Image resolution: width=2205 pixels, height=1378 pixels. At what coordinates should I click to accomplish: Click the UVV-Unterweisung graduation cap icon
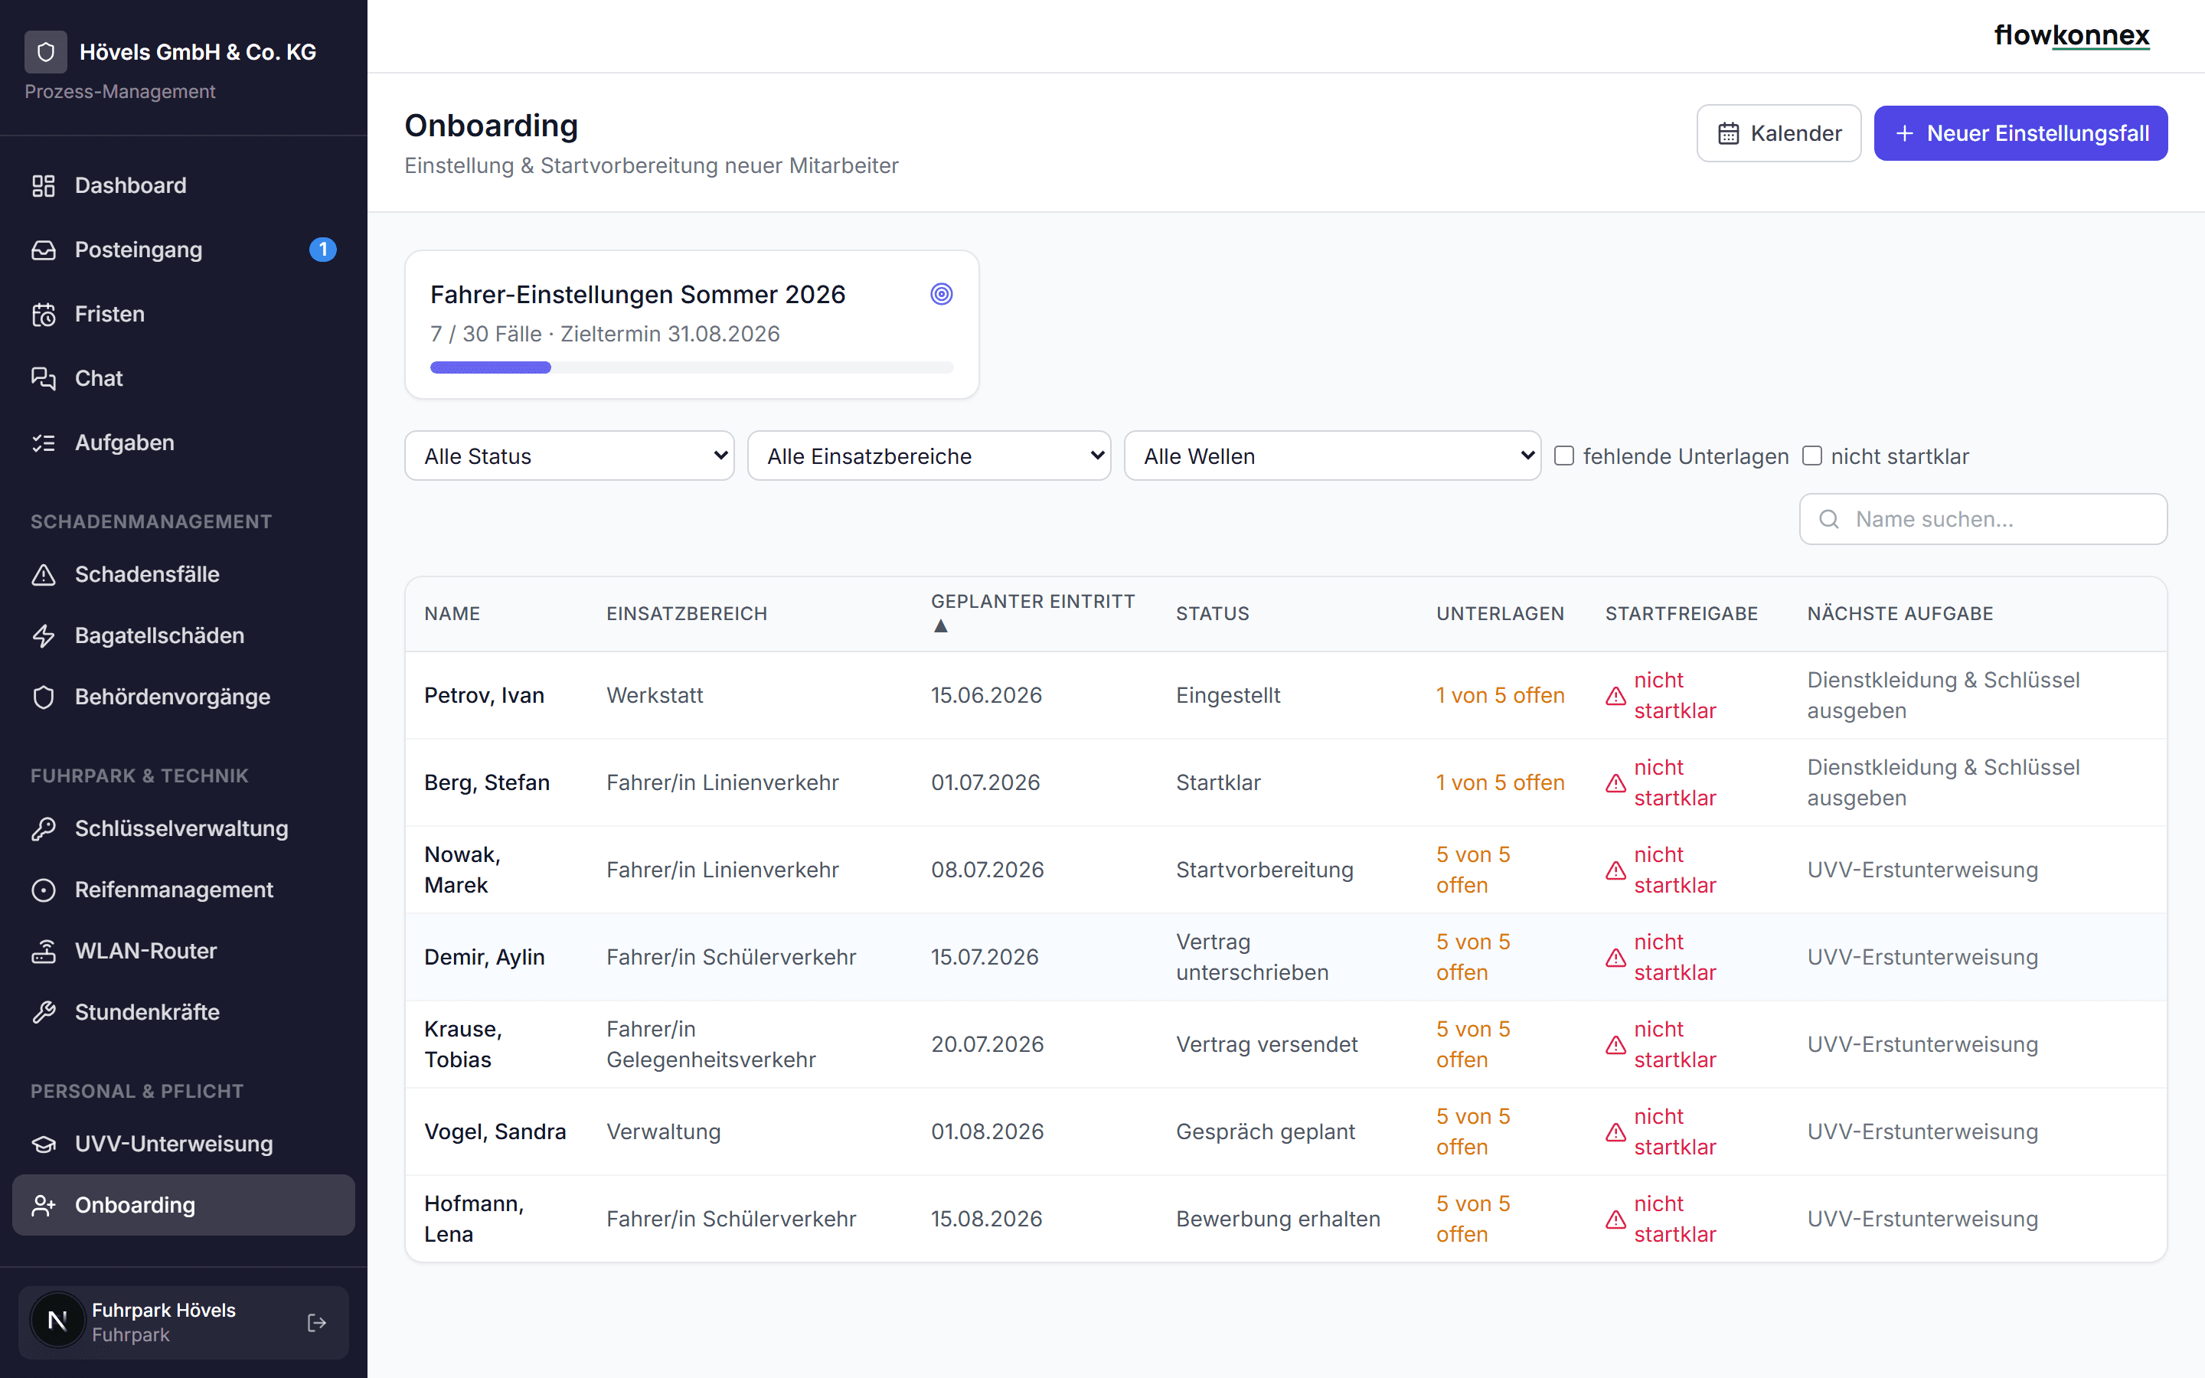[x=44, y=1145]
